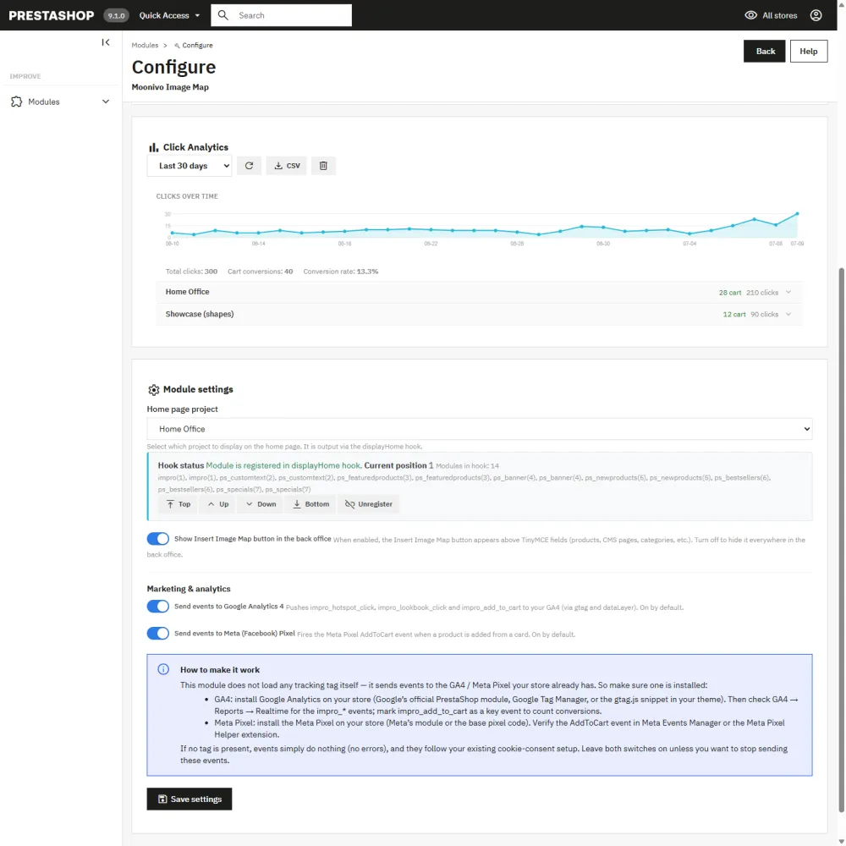
Task: Expand the Home Office analytics row
Action: coord(479,292)
